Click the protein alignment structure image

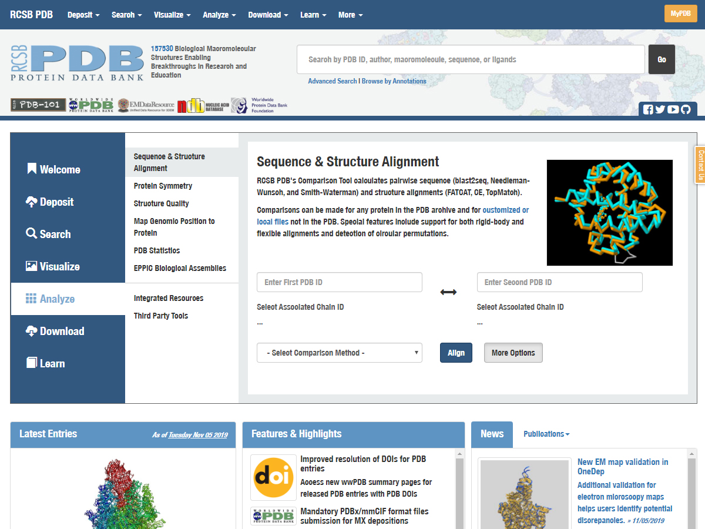(x=609, y=213)
